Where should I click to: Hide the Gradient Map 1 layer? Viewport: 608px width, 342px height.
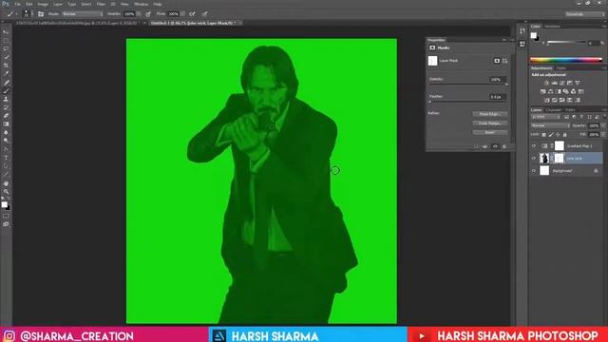coord(534,146)
